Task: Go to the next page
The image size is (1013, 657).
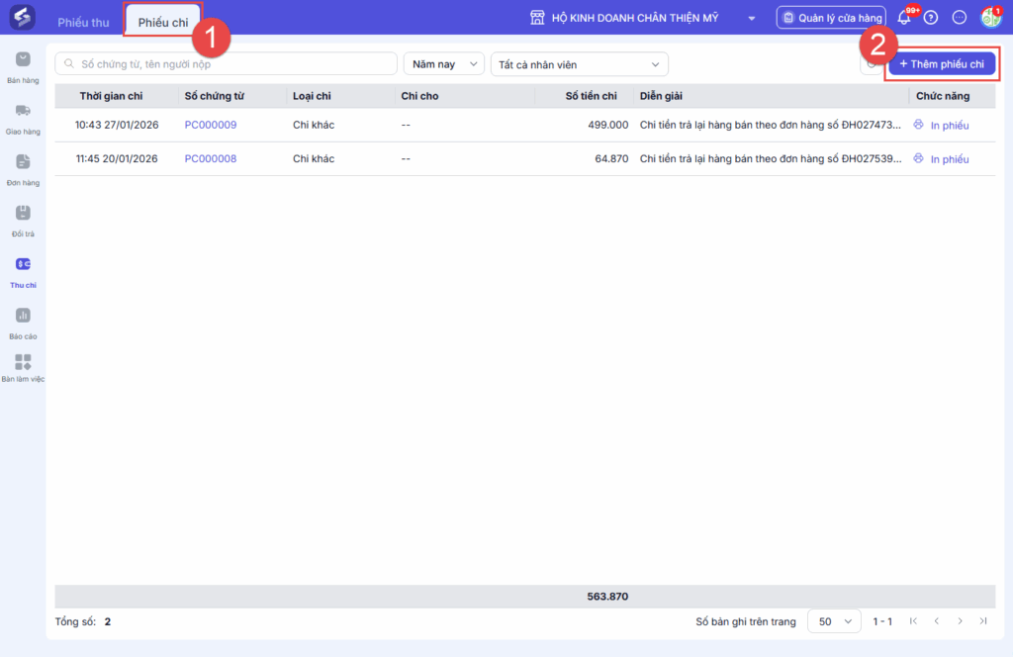Action: (x=960, y=621)
